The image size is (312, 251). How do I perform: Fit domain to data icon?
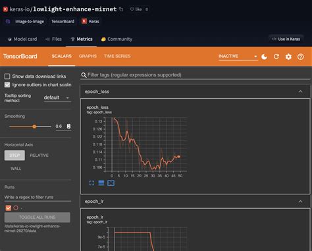111,183
